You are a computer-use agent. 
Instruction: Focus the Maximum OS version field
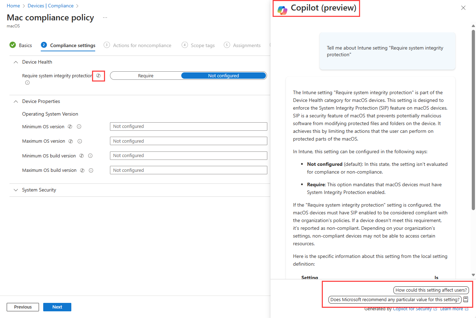[189, 141]
